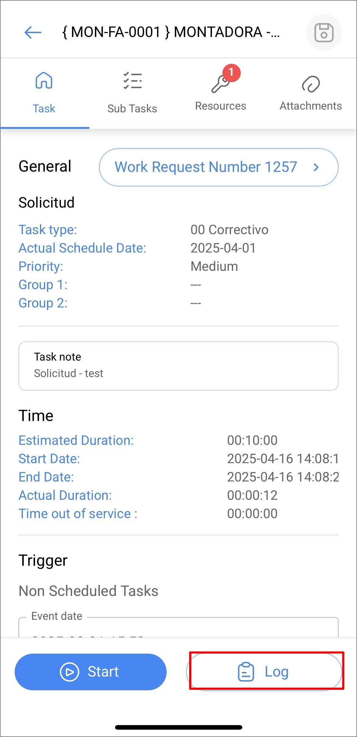357x737 pixels.
Task: Tap the back arrow icon
Action: coord(33,32)
